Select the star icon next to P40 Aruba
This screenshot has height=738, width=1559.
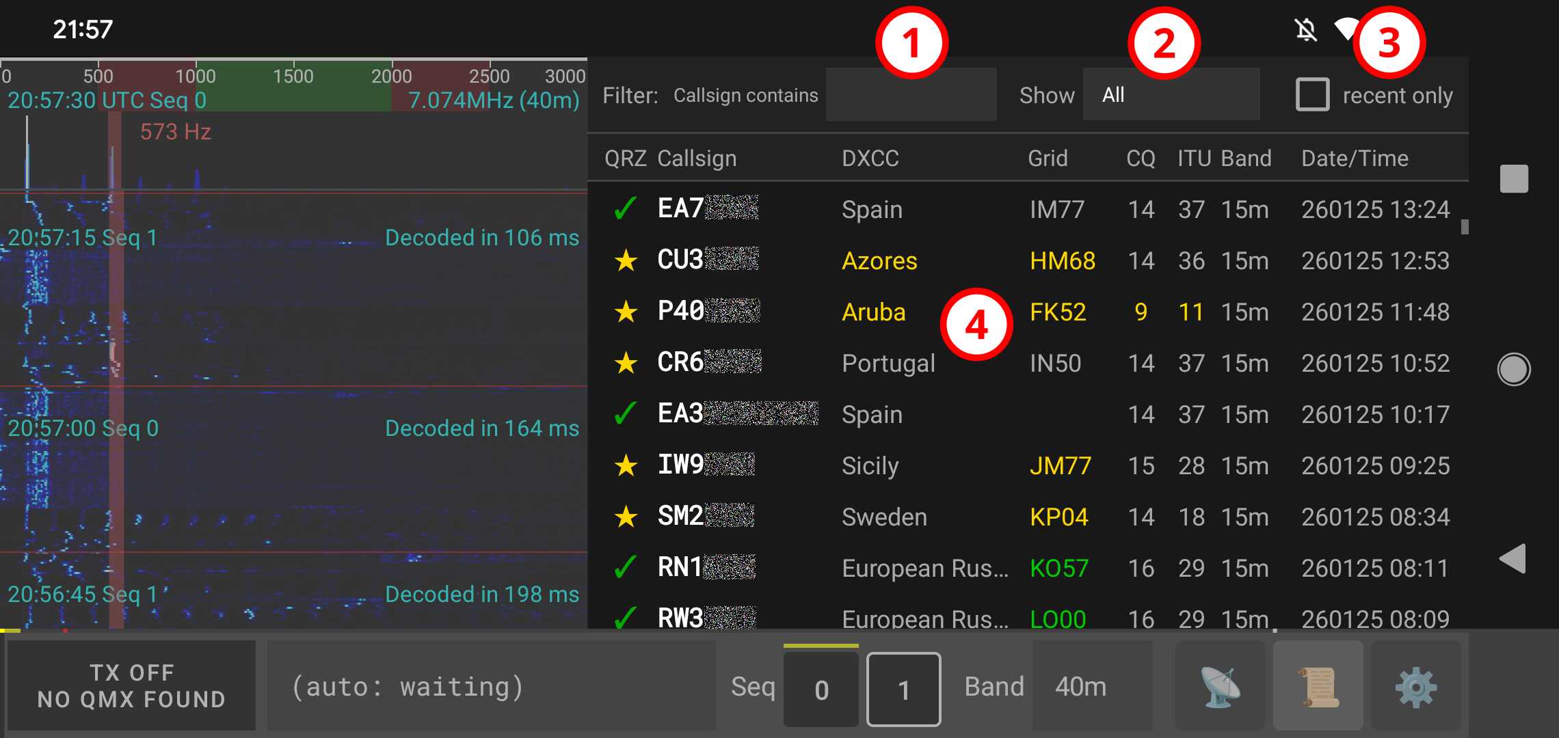pos(624,311)
